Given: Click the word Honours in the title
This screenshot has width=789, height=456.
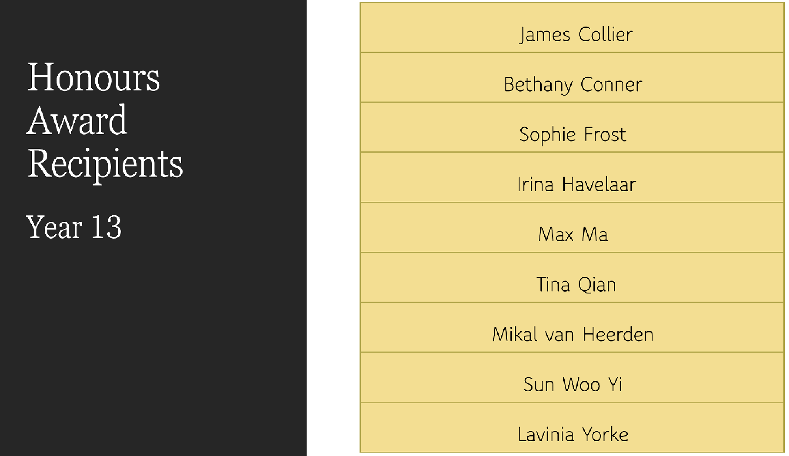Looking at the screenshot, I should 93,78.
